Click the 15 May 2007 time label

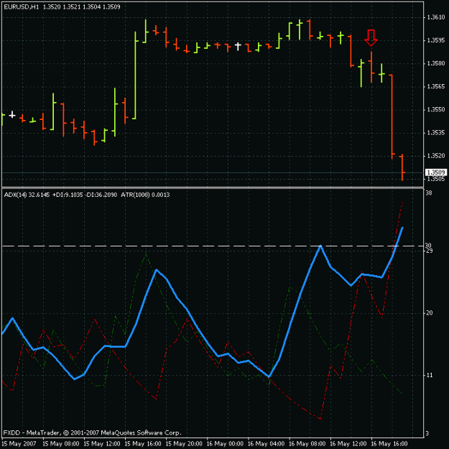[19, 444]
